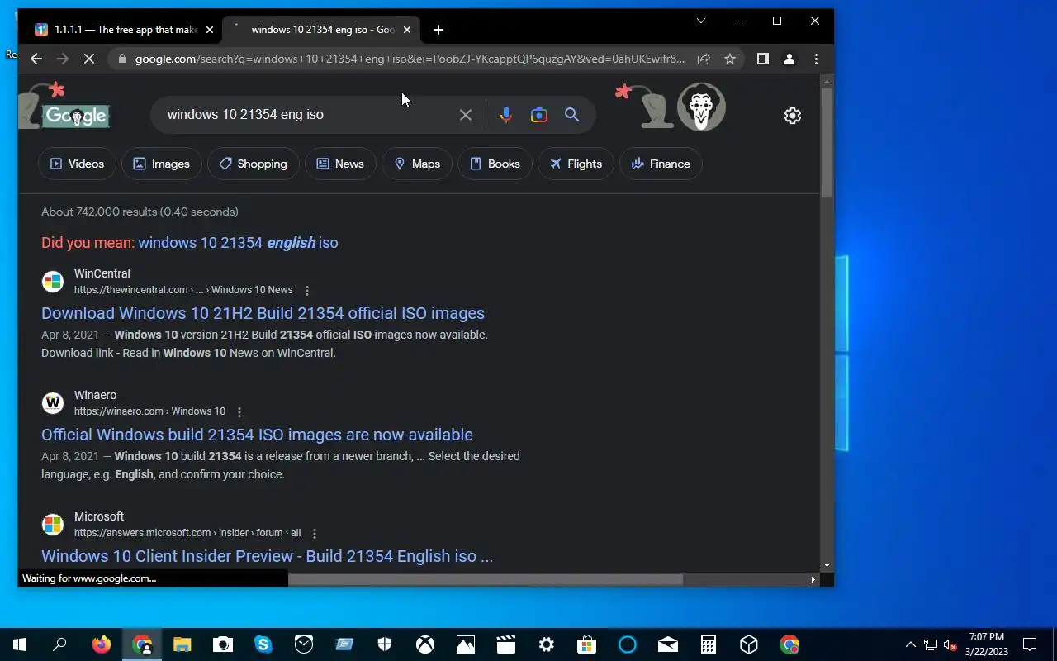Open options for the WinCentral result
The image size is (1057, 661).
coord(307,291)
